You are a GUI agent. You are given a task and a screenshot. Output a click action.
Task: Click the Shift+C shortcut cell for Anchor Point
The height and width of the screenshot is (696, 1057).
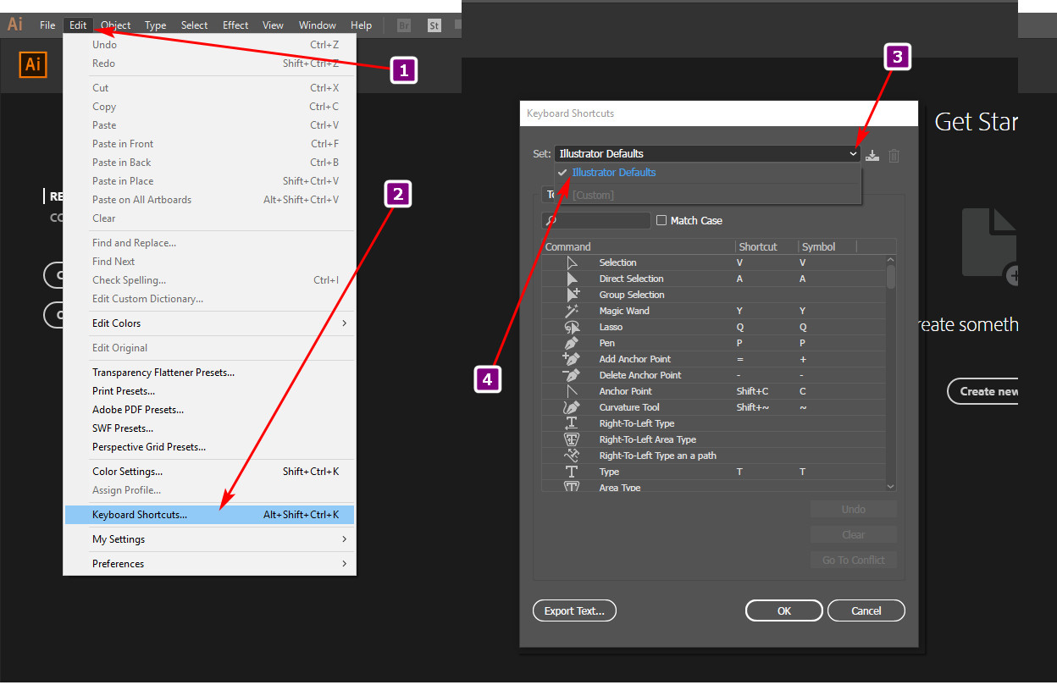tap(753, 391)
